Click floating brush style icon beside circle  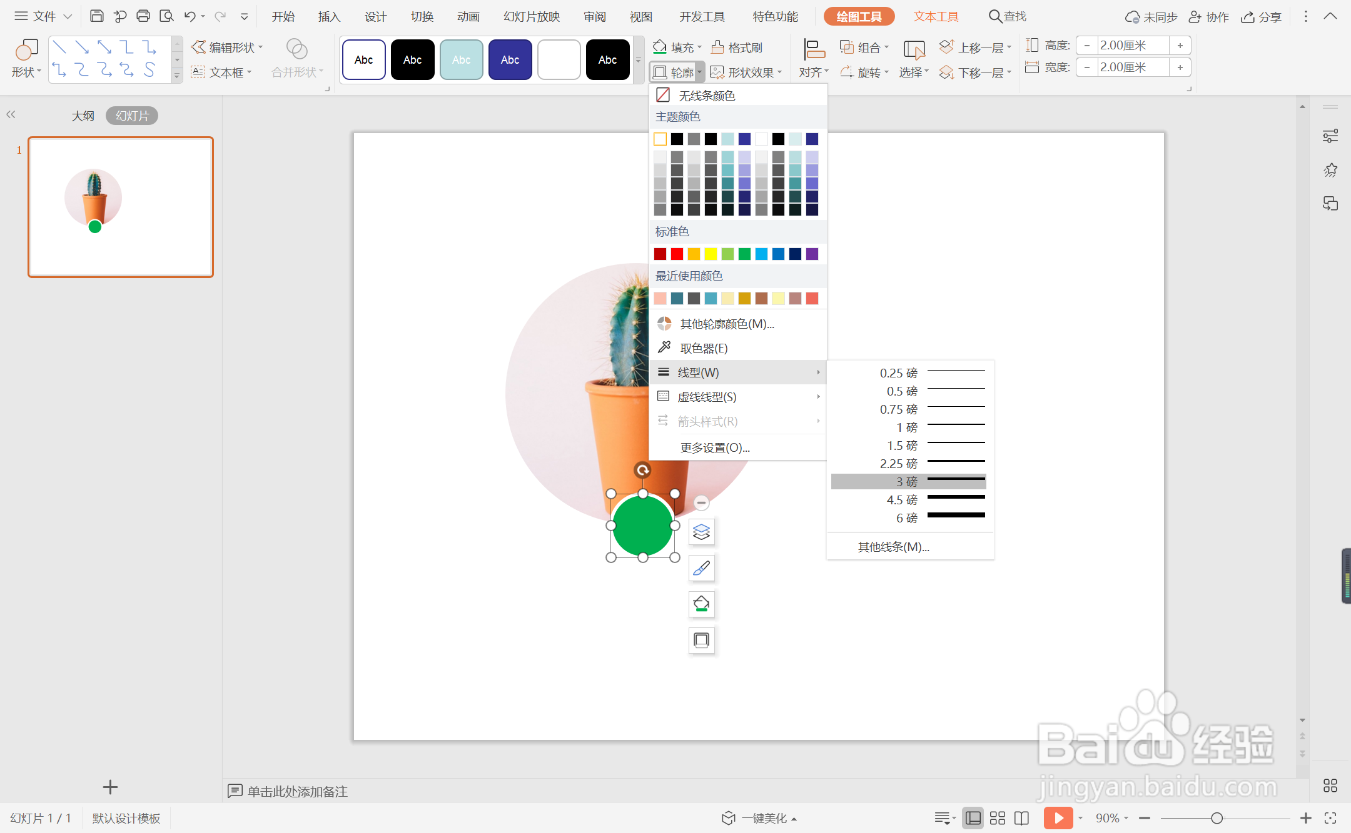pyautogui.click(x=701, y=568)
